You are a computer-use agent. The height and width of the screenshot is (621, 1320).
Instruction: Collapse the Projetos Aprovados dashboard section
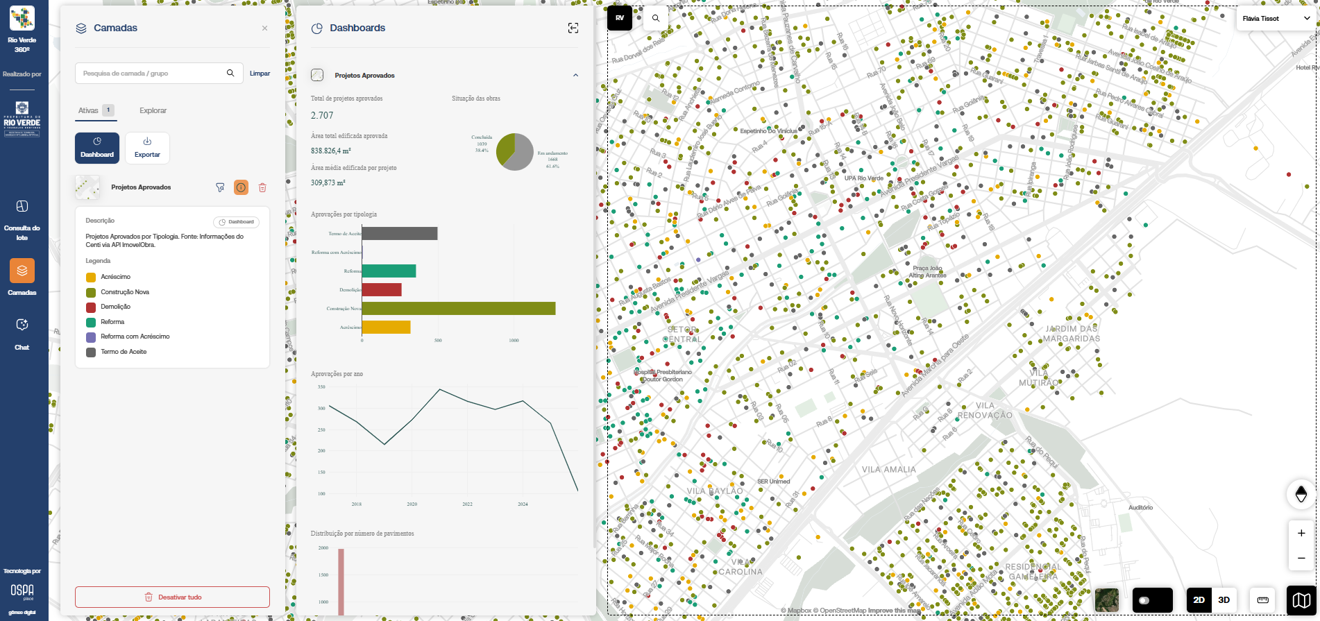pyautogui.click(x=575, y=75)
